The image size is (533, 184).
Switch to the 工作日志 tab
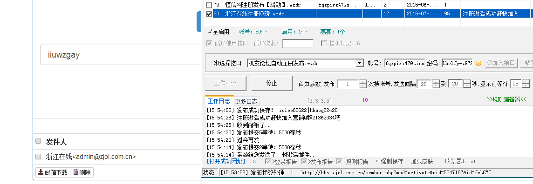219,101
